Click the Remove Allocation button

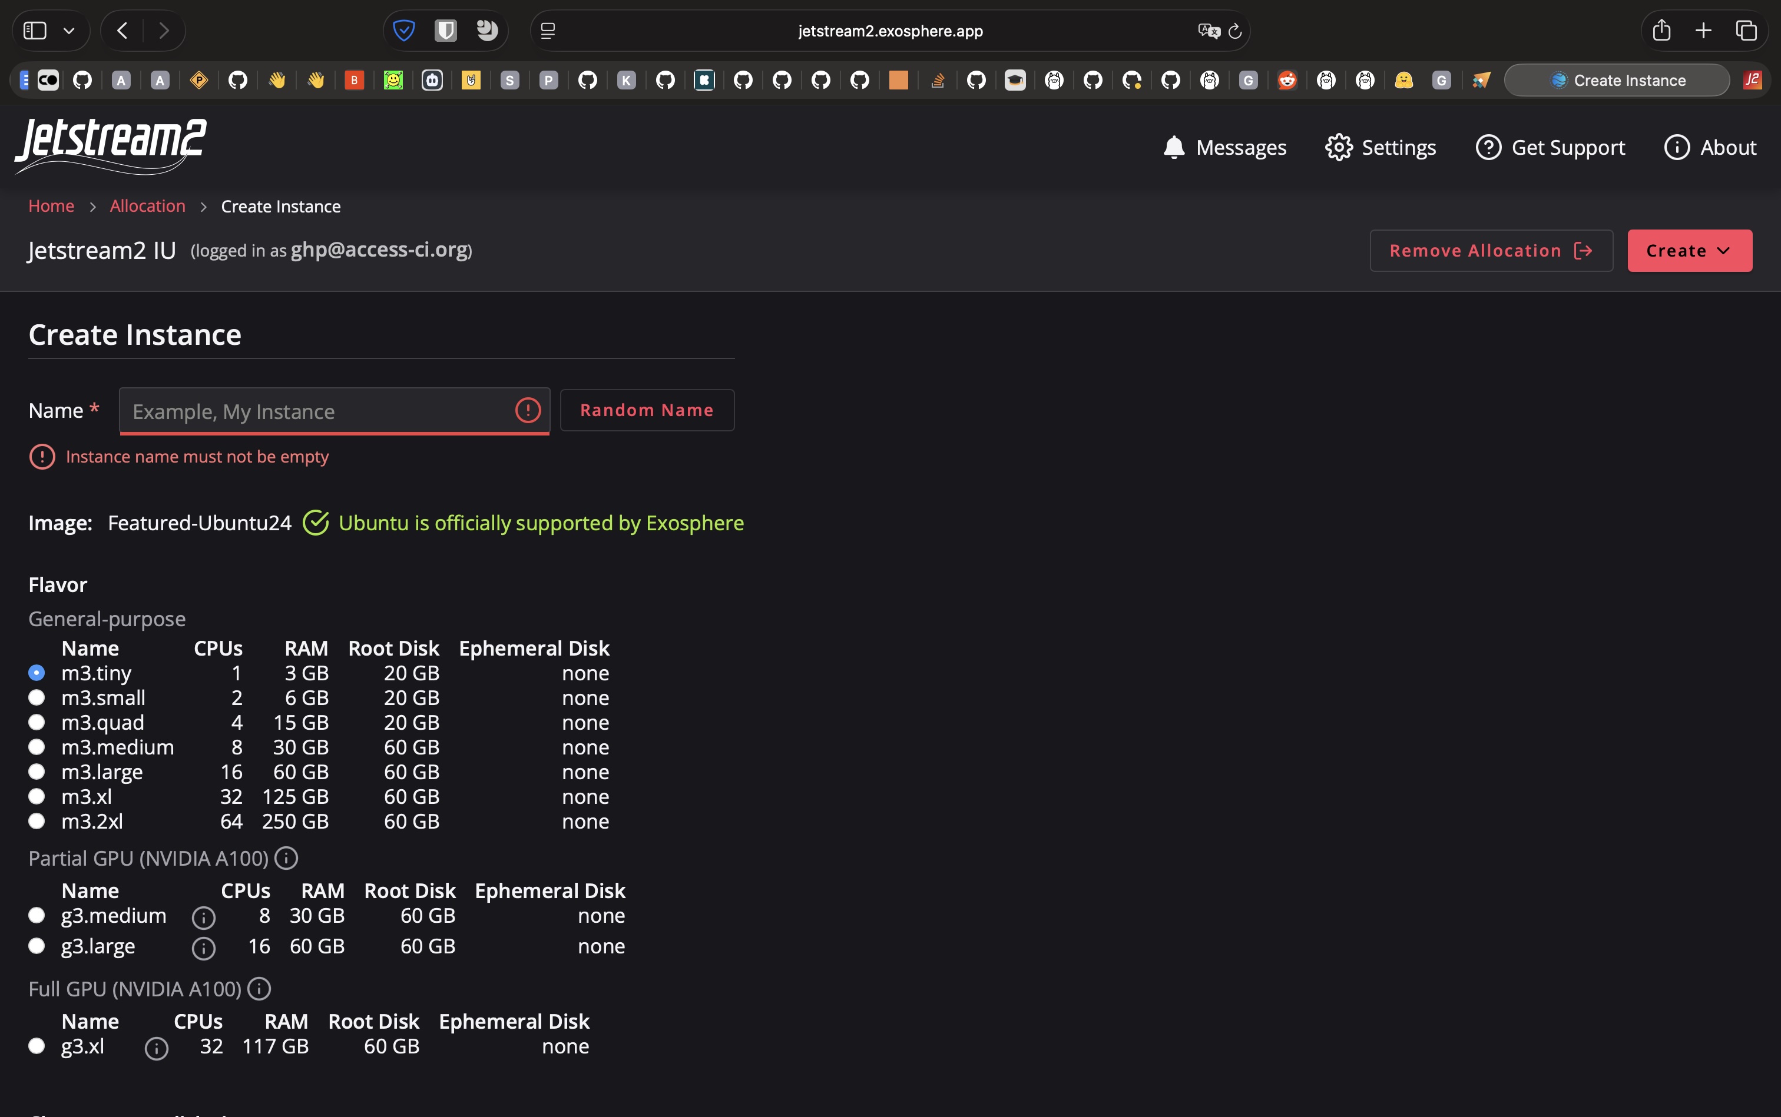point(1491,251)
